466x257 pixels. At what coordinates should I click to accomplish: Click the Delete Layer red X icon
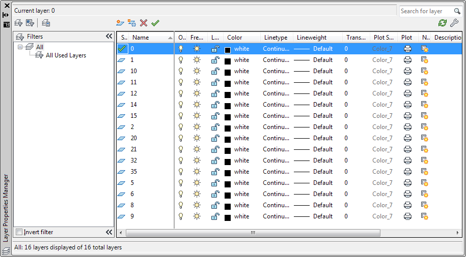(x=144, y=23)
